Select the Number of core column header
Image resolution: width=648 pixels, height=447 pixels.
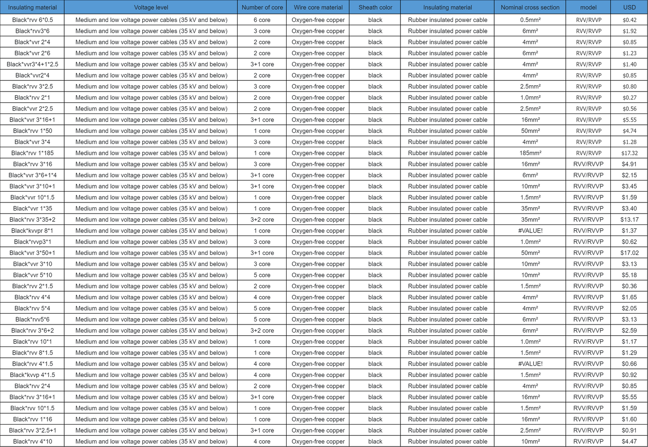262,7
